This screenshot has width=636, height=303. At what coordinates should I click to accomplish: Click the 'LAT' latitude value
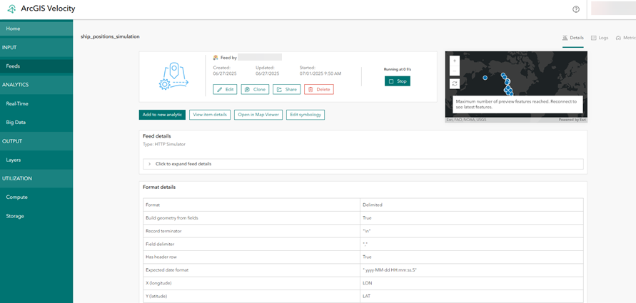click(366, 296)
